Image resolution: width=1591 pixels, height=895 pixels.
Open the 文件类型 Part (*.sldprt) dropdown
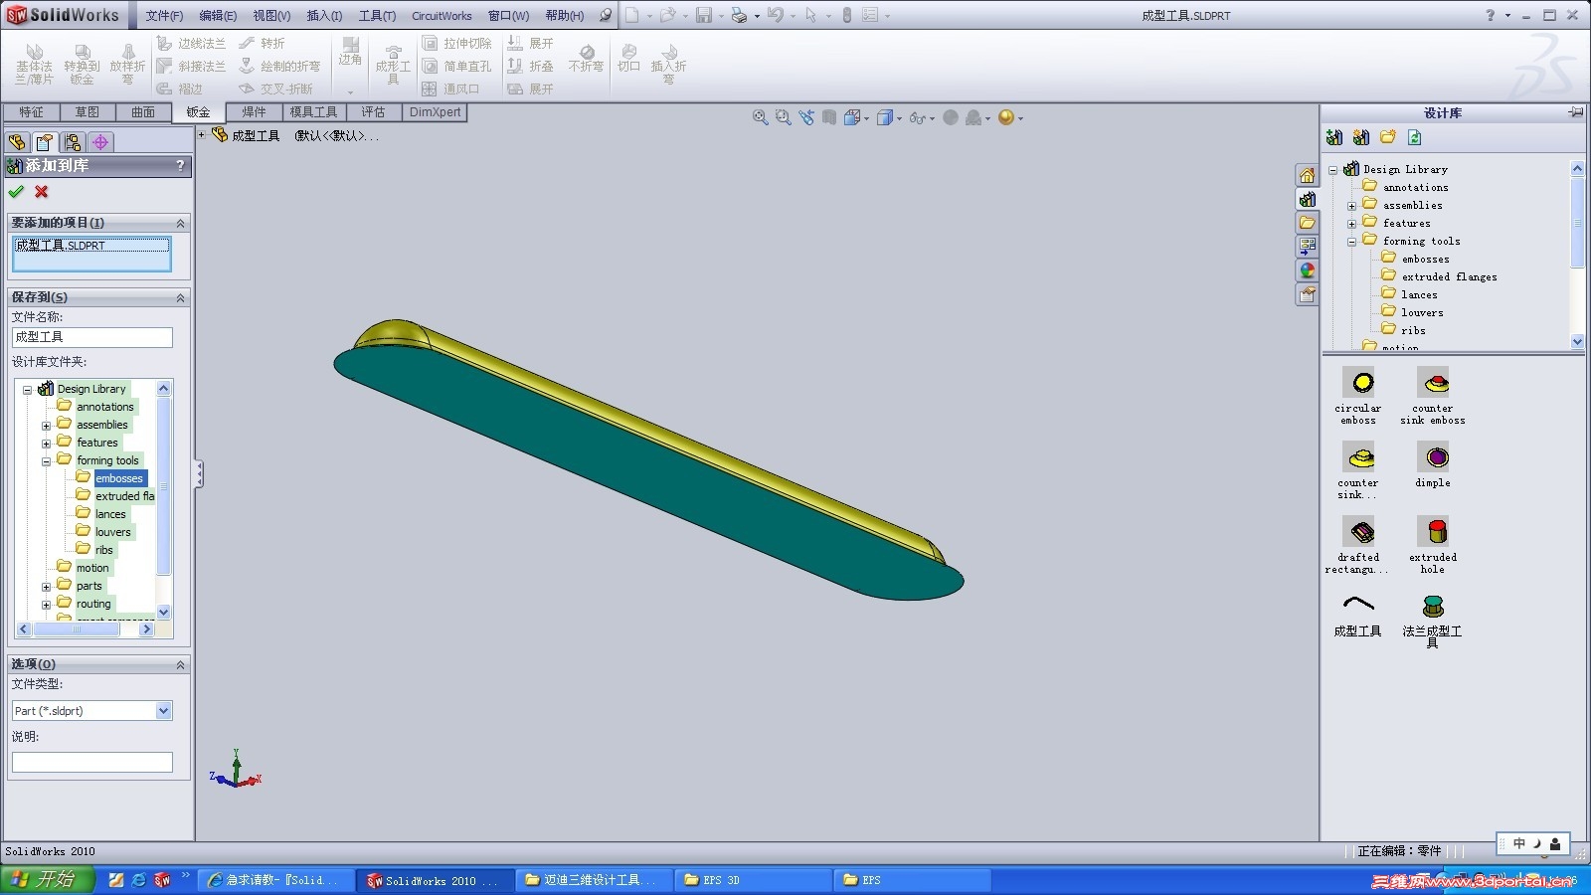(164, 711)
